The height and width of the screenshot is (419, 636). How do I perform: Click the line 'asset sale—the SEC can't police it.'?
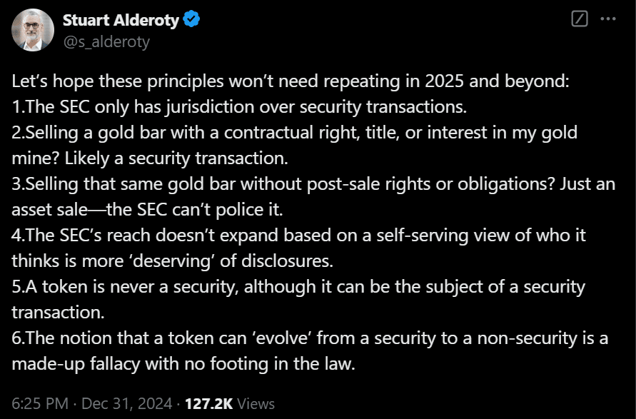[147, 210]
